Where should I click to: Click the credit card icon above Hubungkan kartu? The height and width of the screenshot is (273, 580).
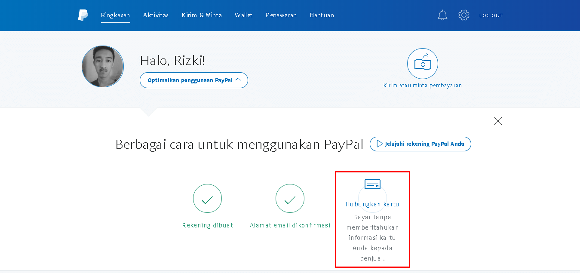click(372, 184)
